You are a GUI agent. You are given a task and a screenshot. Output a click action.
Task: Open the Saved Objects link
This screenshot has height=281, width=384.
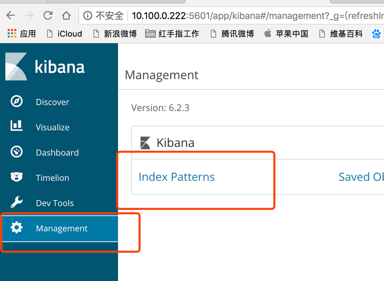tap(360, 177)
